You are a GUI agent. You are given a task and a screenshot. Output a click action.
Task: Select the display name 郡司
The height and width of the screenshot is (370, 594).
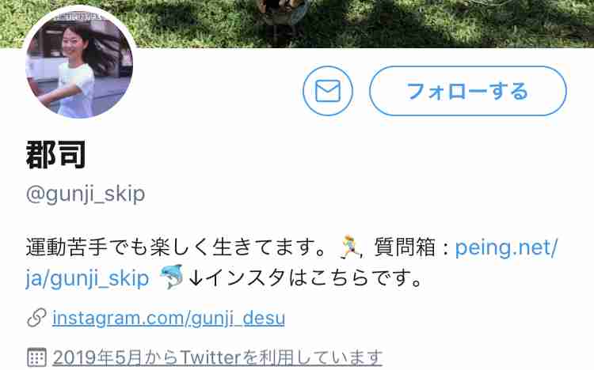(56, 154)
